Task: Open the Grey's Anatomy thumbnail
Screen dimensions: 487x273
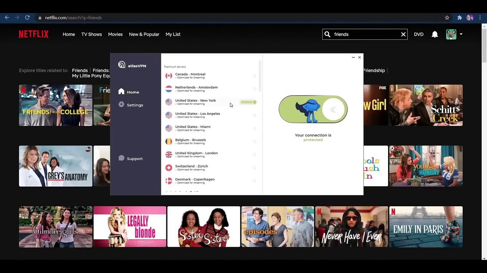Action: (56, 166)
